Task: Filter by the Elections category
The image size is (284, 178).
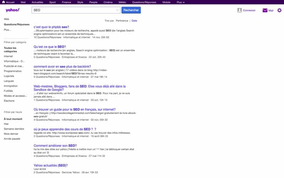Action: coord(9,101)
